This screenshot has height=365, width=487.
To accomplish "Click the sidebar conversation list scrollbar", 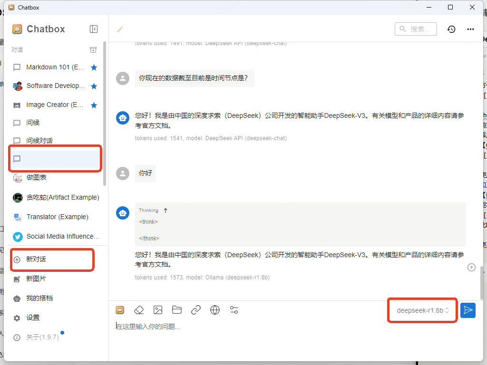I will [x=104, y=114].
